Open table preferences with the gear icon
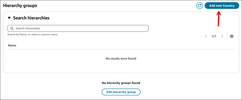Screen dimensions: 242x100 tap(231, 36)
